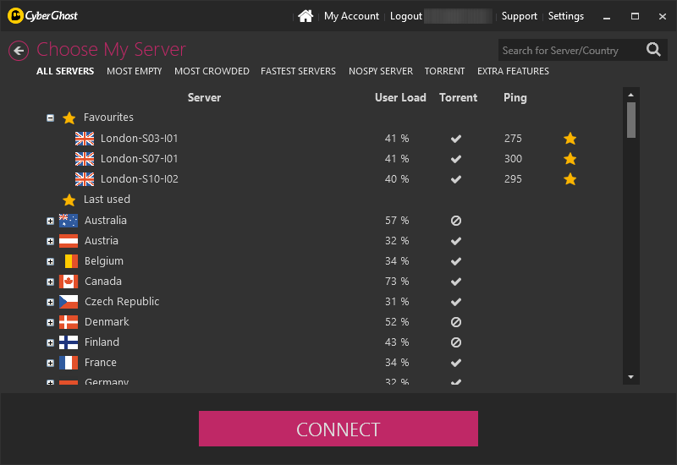Unfavourite London-S10-I02 with its star
Viewport: 677px width, 465px height.
[570, 179]
